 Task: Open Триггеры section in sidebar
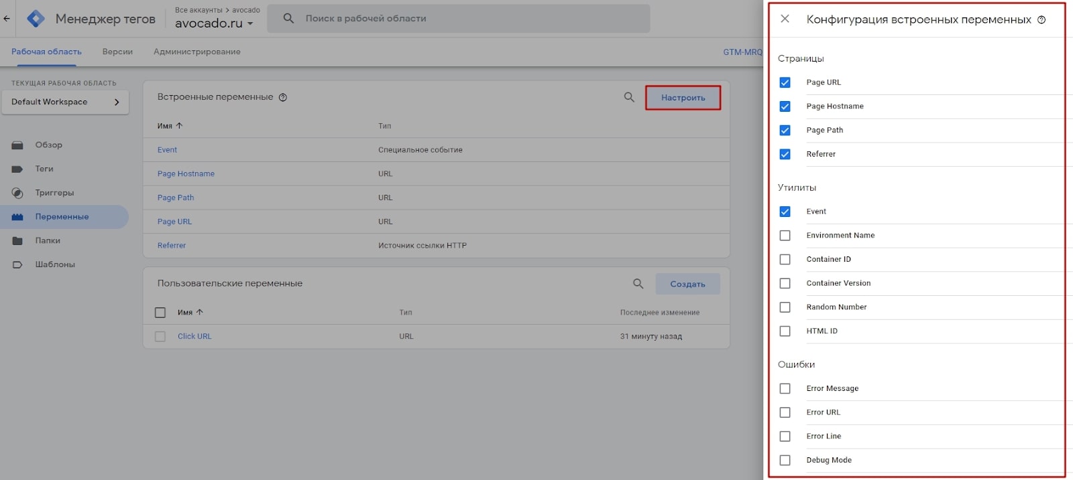54,193
